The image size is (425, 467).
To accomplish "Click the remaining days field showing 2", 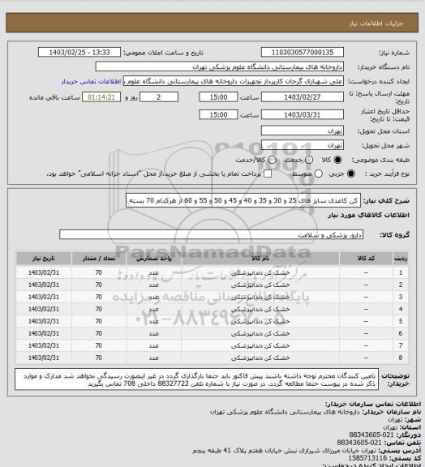I will click(159, 97).
